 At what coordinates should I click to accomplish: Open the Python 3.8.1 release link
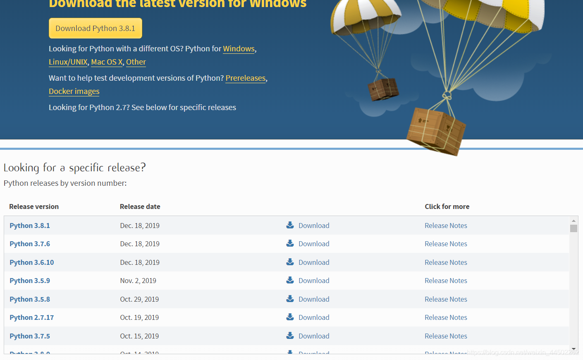(30, 226)
